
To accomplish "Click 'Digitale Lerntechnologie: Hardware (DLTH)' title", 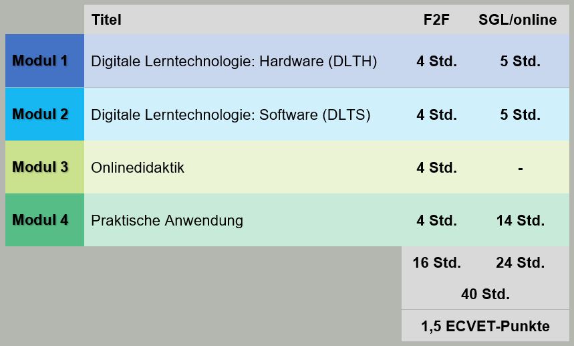I will [x=234, y=61].
